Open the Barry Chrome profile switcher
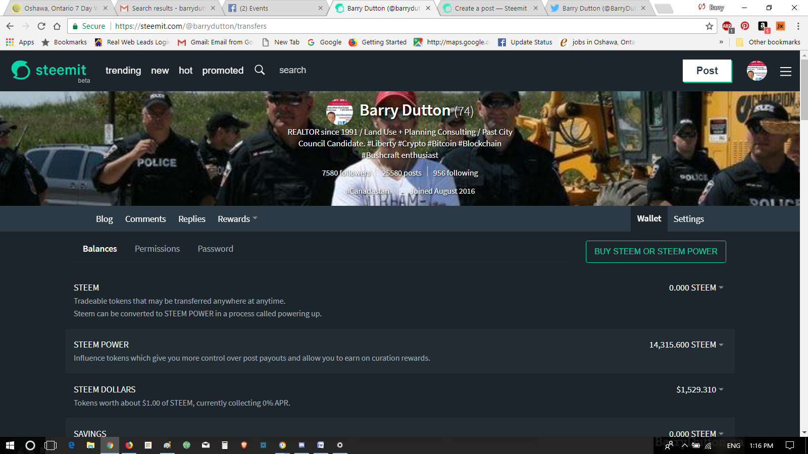 click(711, 8)
